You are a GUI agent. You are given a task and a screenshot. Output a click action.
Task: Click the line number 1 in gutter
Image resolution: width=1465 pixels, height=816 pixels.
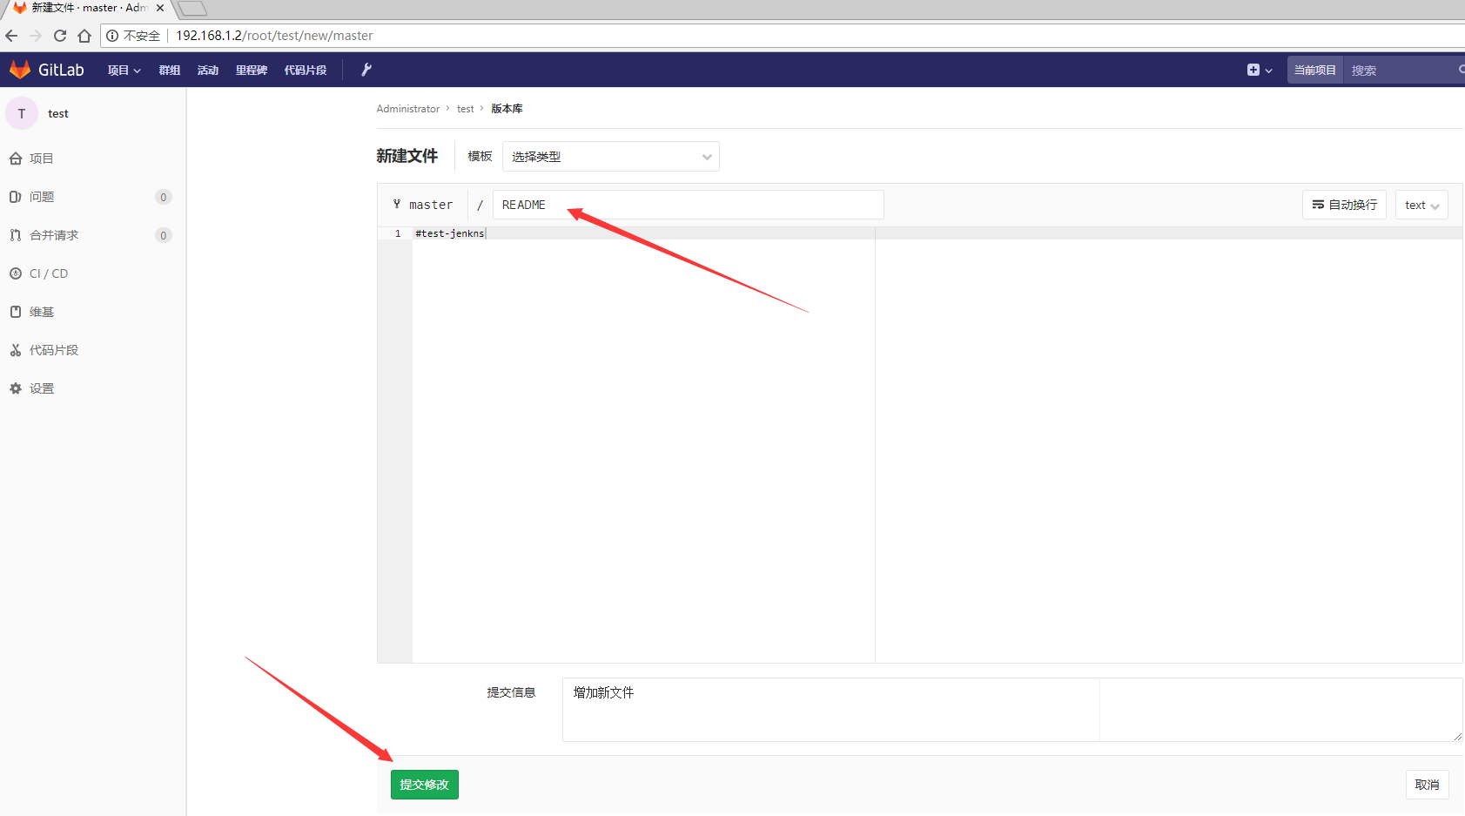tap(398, 233)
